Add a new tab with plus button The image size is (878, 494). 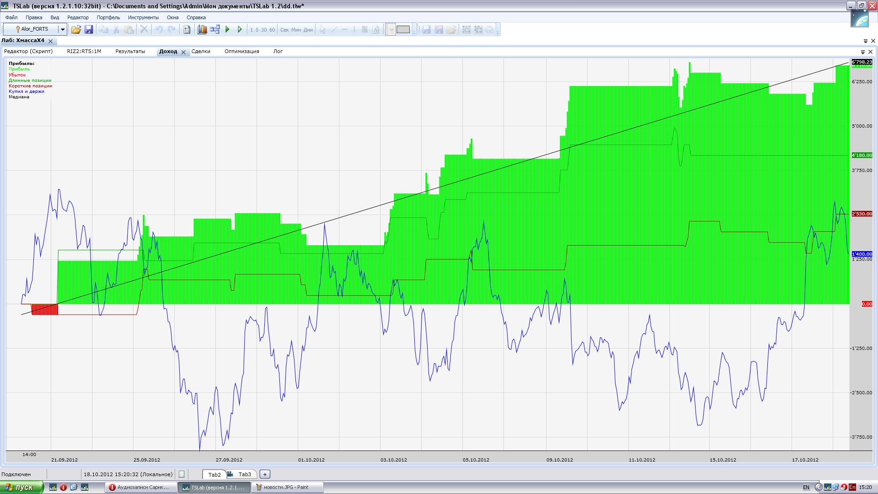(x=265, y=474)
